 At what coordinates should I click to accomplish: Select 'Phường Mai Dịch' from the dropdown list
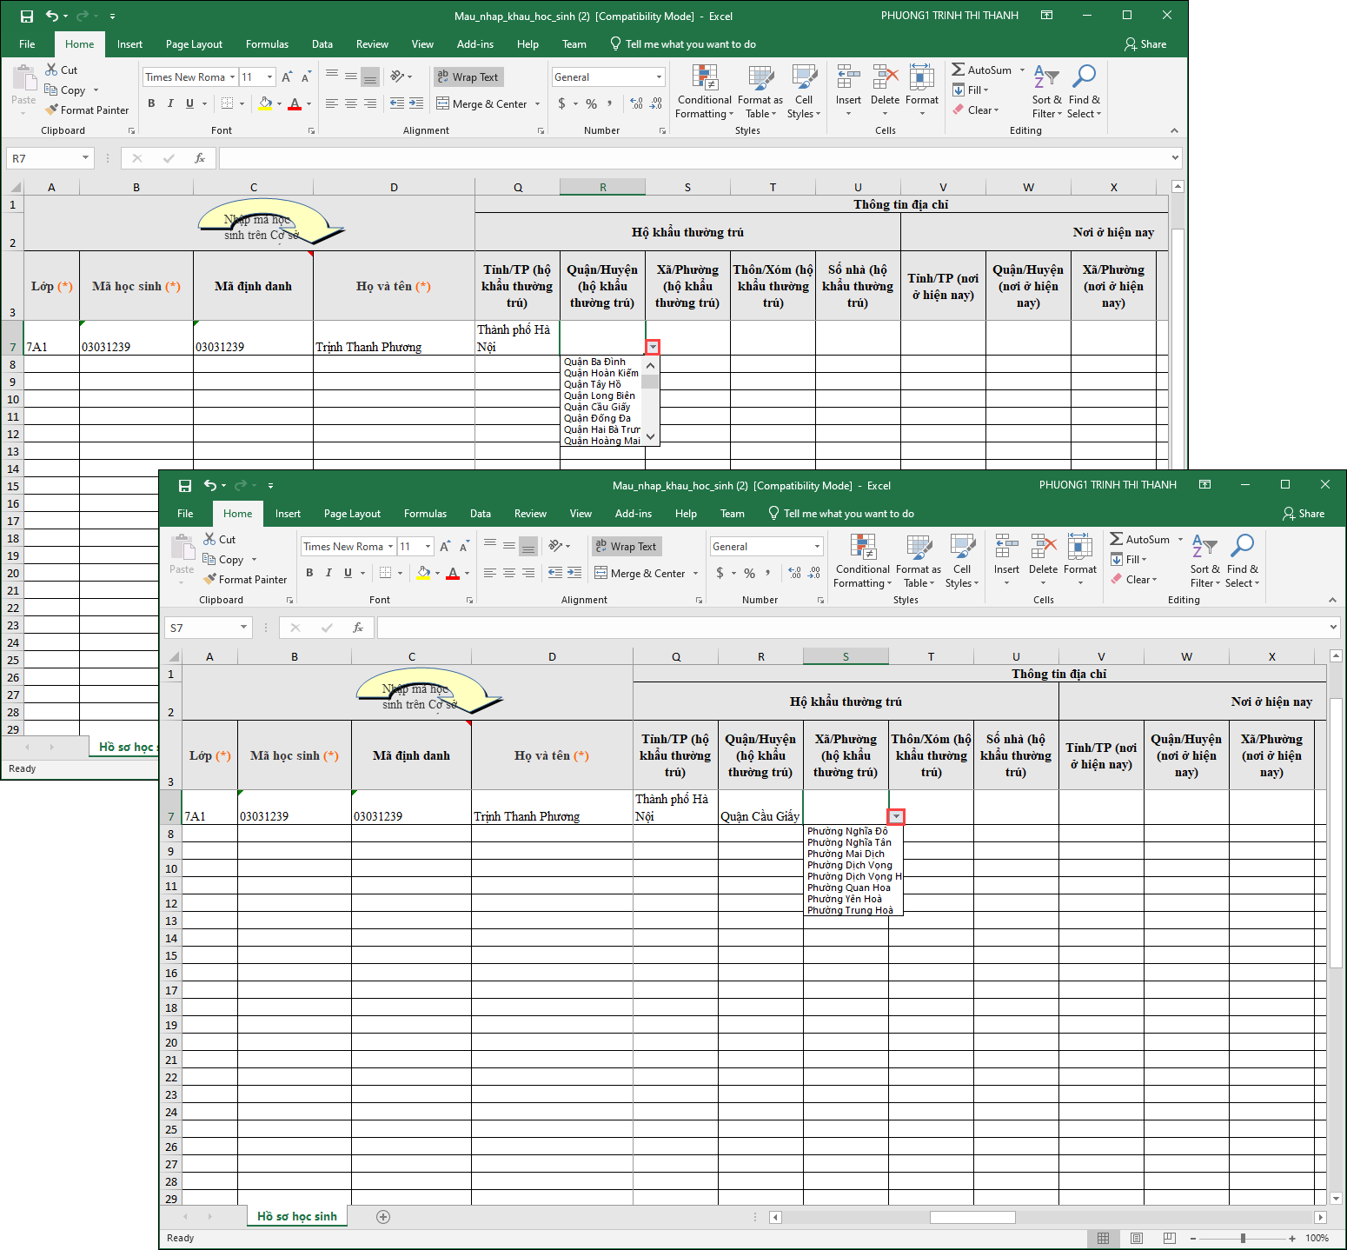tap(846, 854)
